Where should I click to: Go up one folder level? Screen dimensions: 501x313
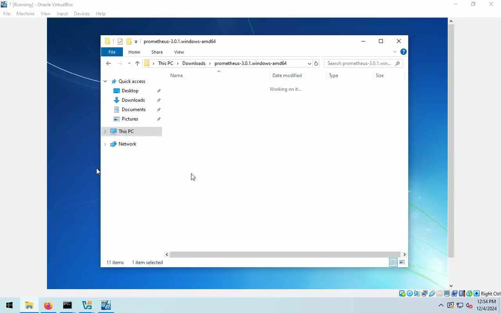click(137, 63)
